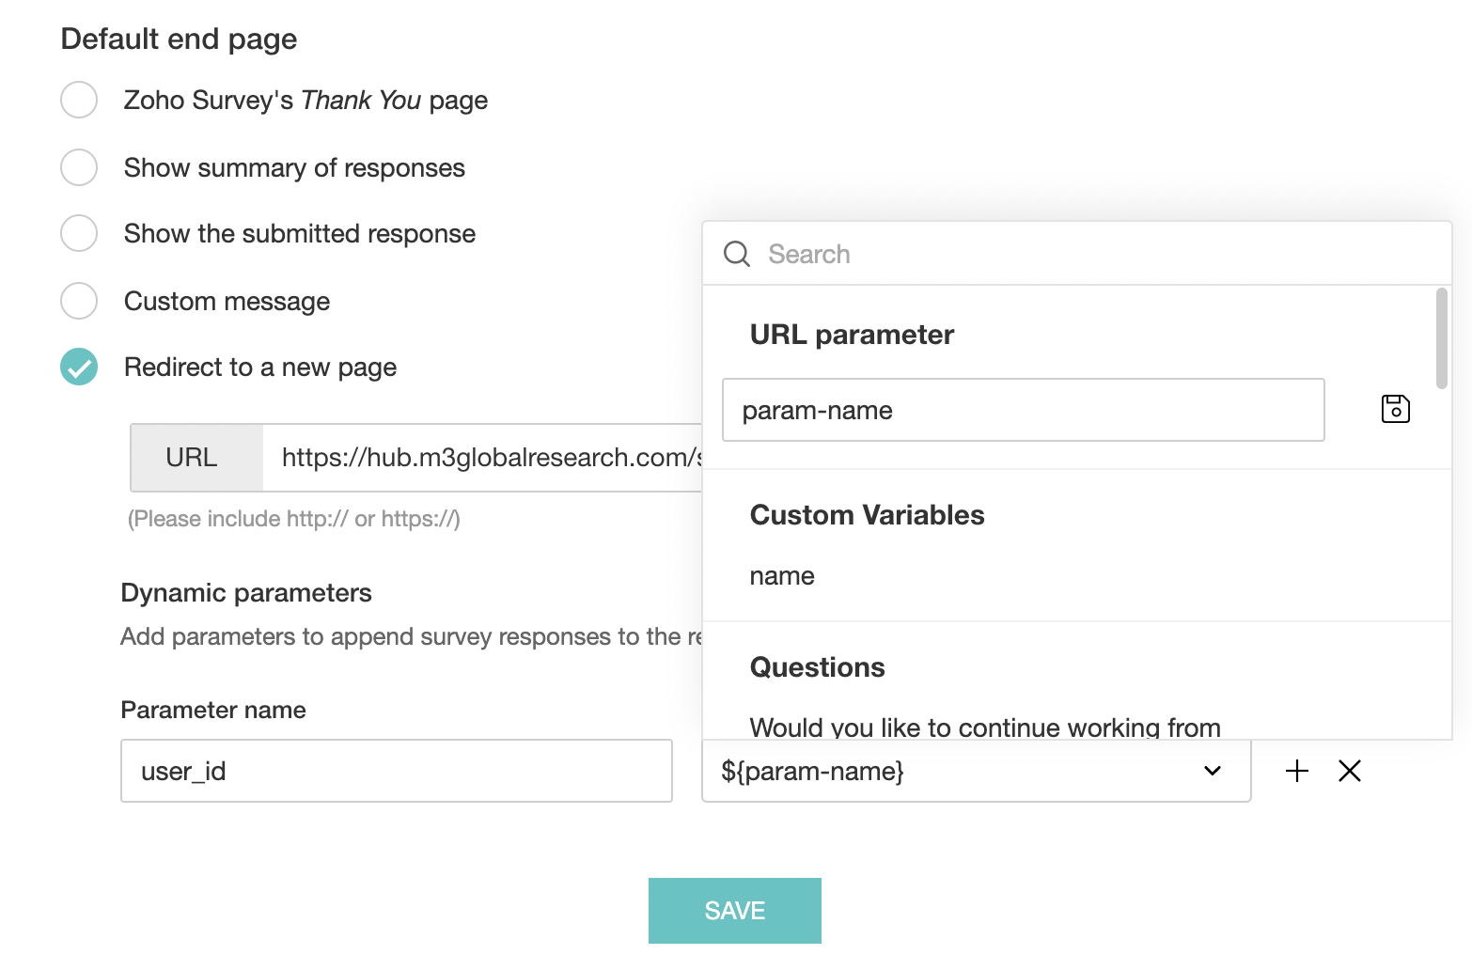The image size is (1472, 970).
Task: Click the dropdown chevron arrow
Action: (1213, 771)
